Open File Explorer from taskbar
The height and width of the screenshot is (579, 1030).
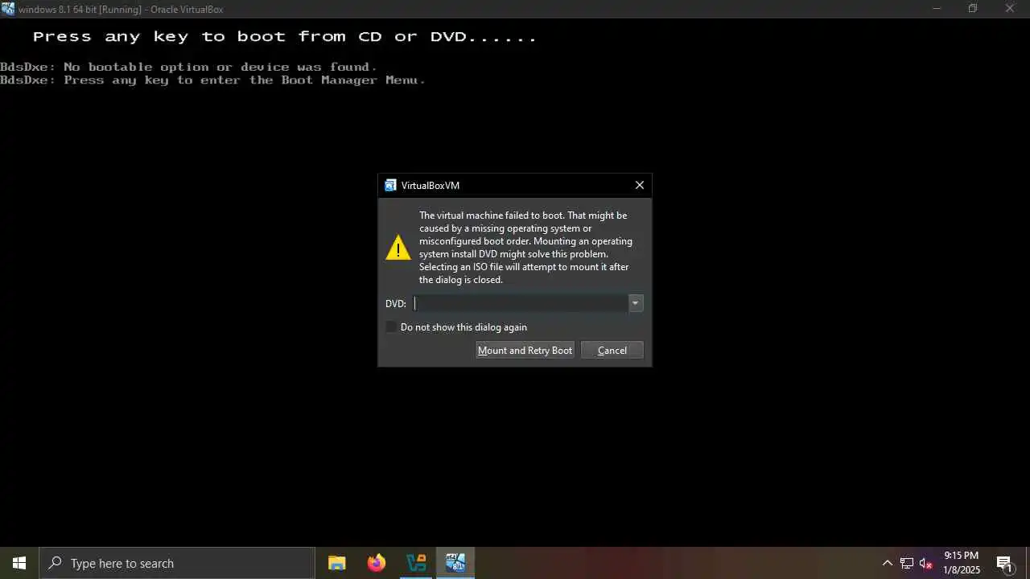(337, 563)
